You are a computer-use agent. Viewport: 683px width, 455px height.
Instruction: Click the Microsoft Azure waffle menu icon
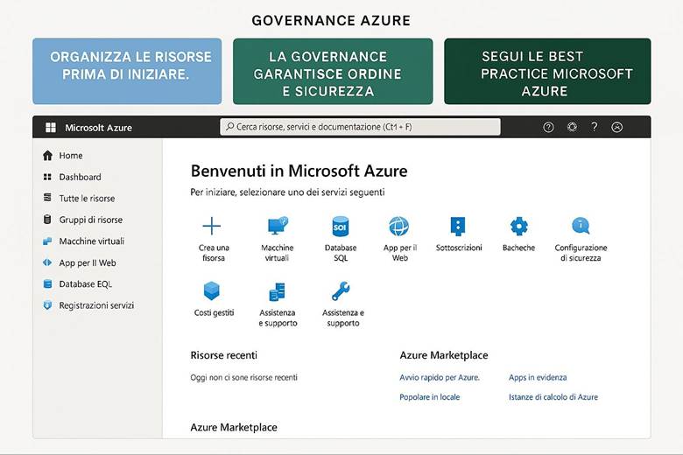pos(51,127)
